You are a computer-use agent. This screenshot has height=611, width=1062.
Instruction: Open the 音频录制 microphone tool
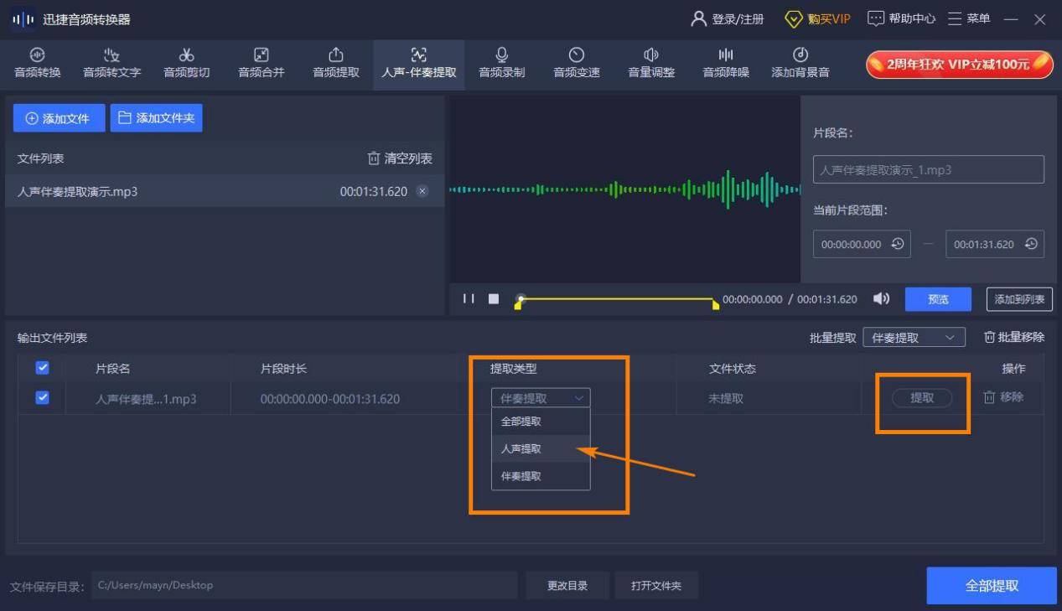[501, 64]
